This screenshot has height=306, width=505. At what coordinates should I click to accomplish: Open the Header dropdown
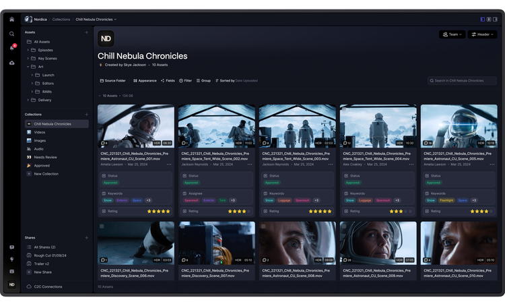point(483,34)
